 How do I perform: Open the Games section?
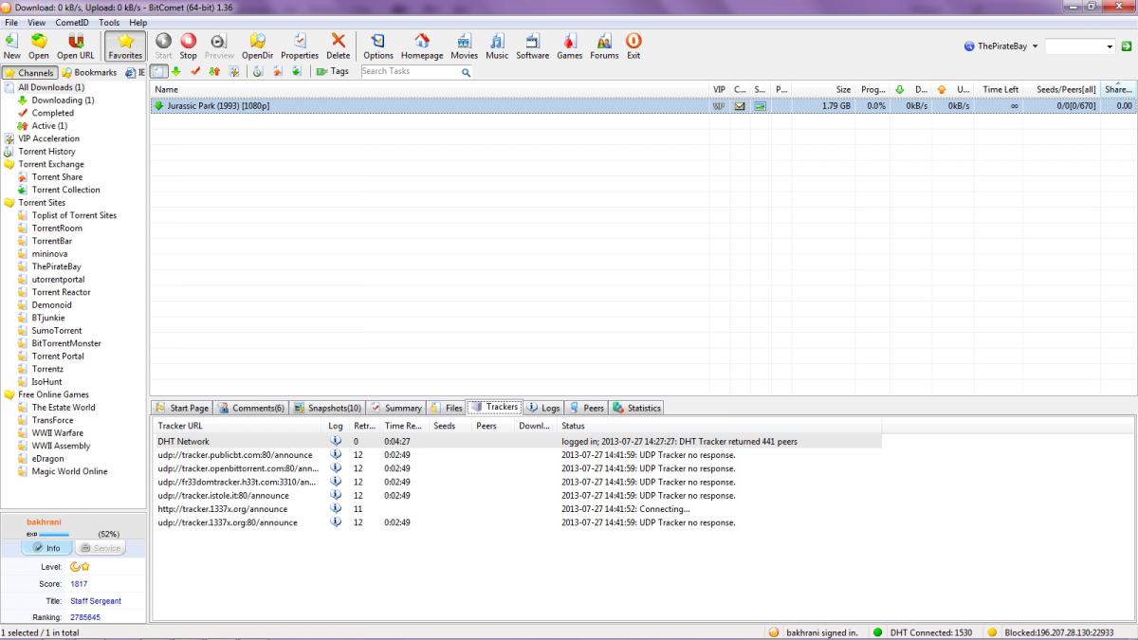click(570, 46)
